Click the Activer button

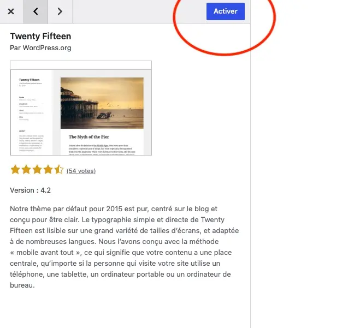(x=225, y=11)
